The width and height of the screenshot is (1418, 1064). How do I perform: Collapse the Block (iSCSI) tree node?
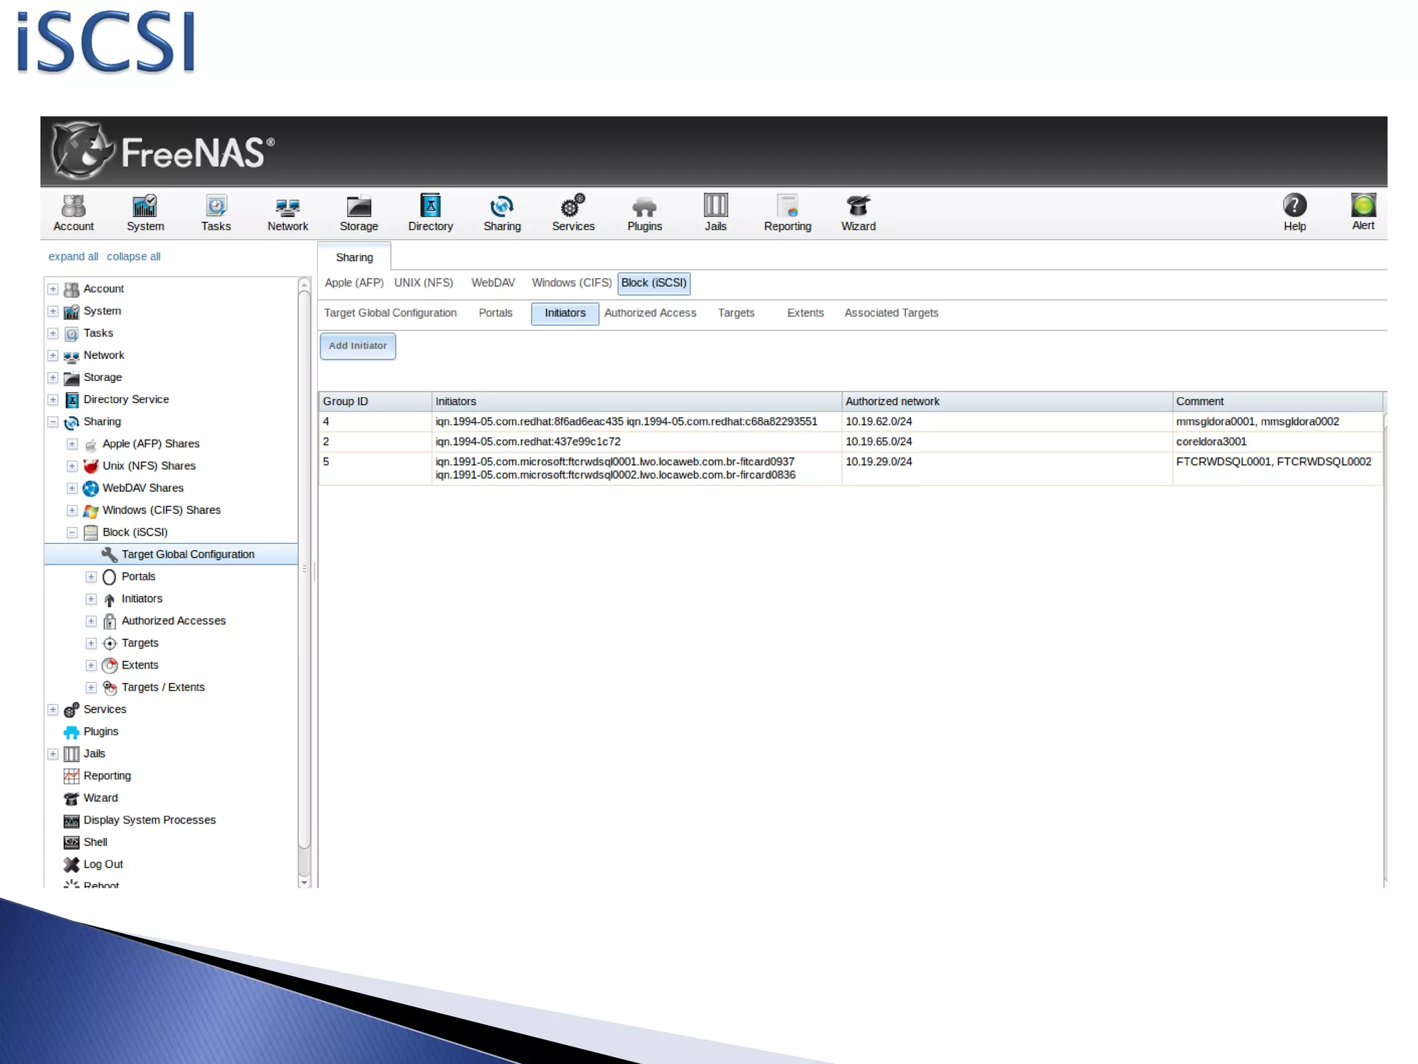click(72, 533)
